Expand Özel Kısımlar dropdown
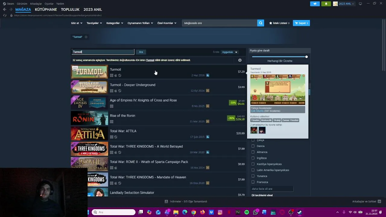The image size is (386, 217). tap(167, 23)
